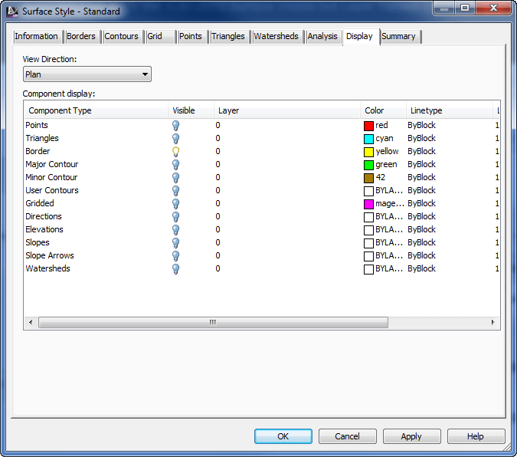Select the Major Contour row name
Viewport: 517px width, 457px height.
tap(52, 164)
